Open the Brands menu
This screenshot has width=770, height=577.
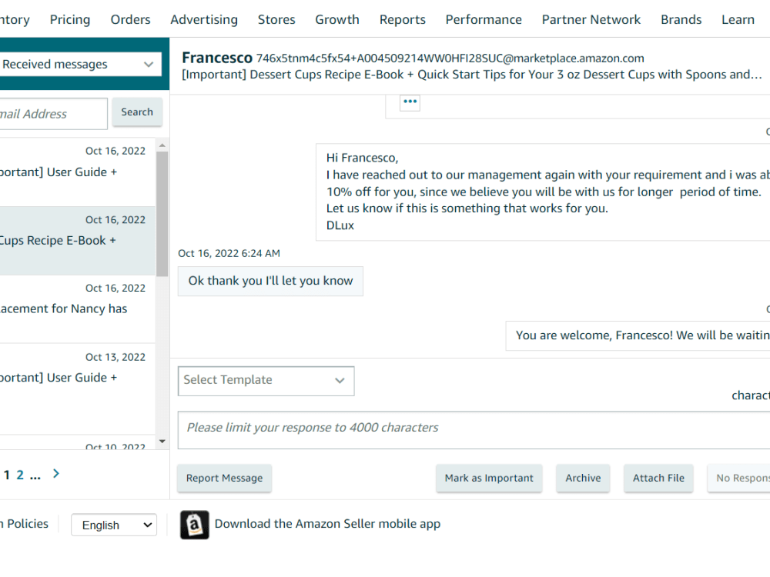681,20
